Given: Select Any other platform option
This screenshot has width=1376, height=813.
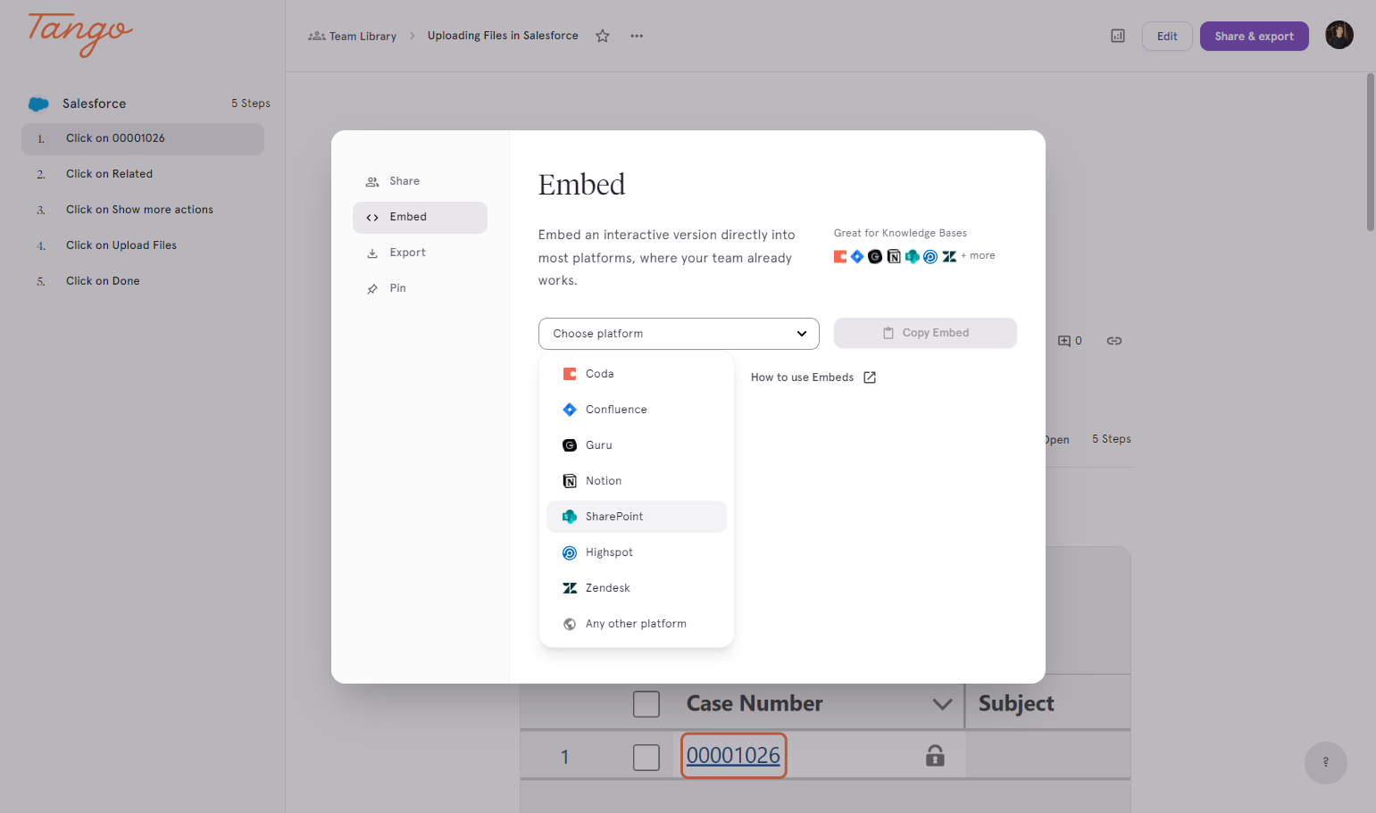Looking at the screenshot, I should coord(637,624).
